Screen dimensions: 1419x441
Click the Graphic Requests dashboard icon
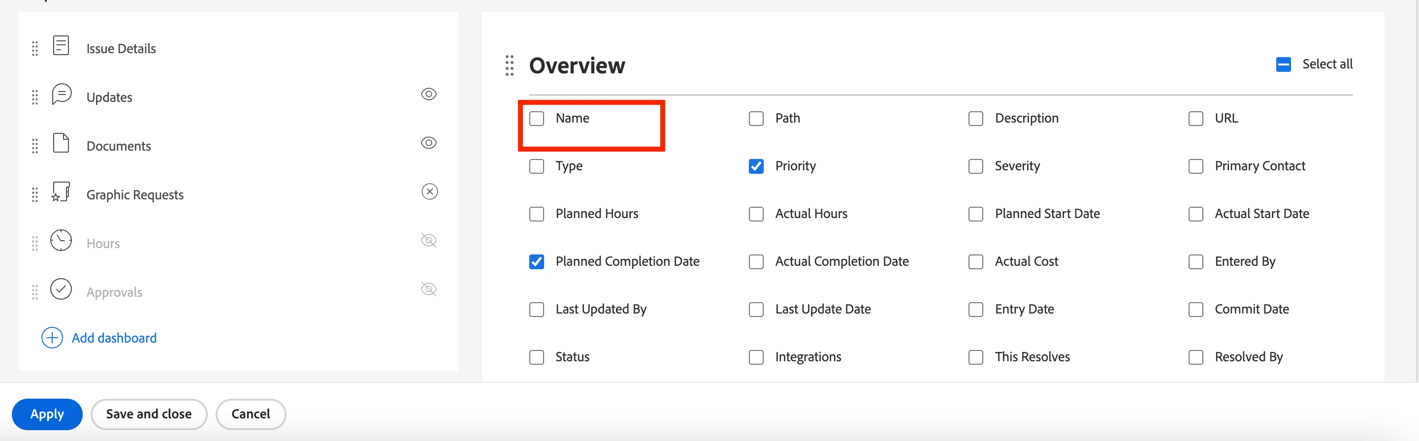point(61,192)
